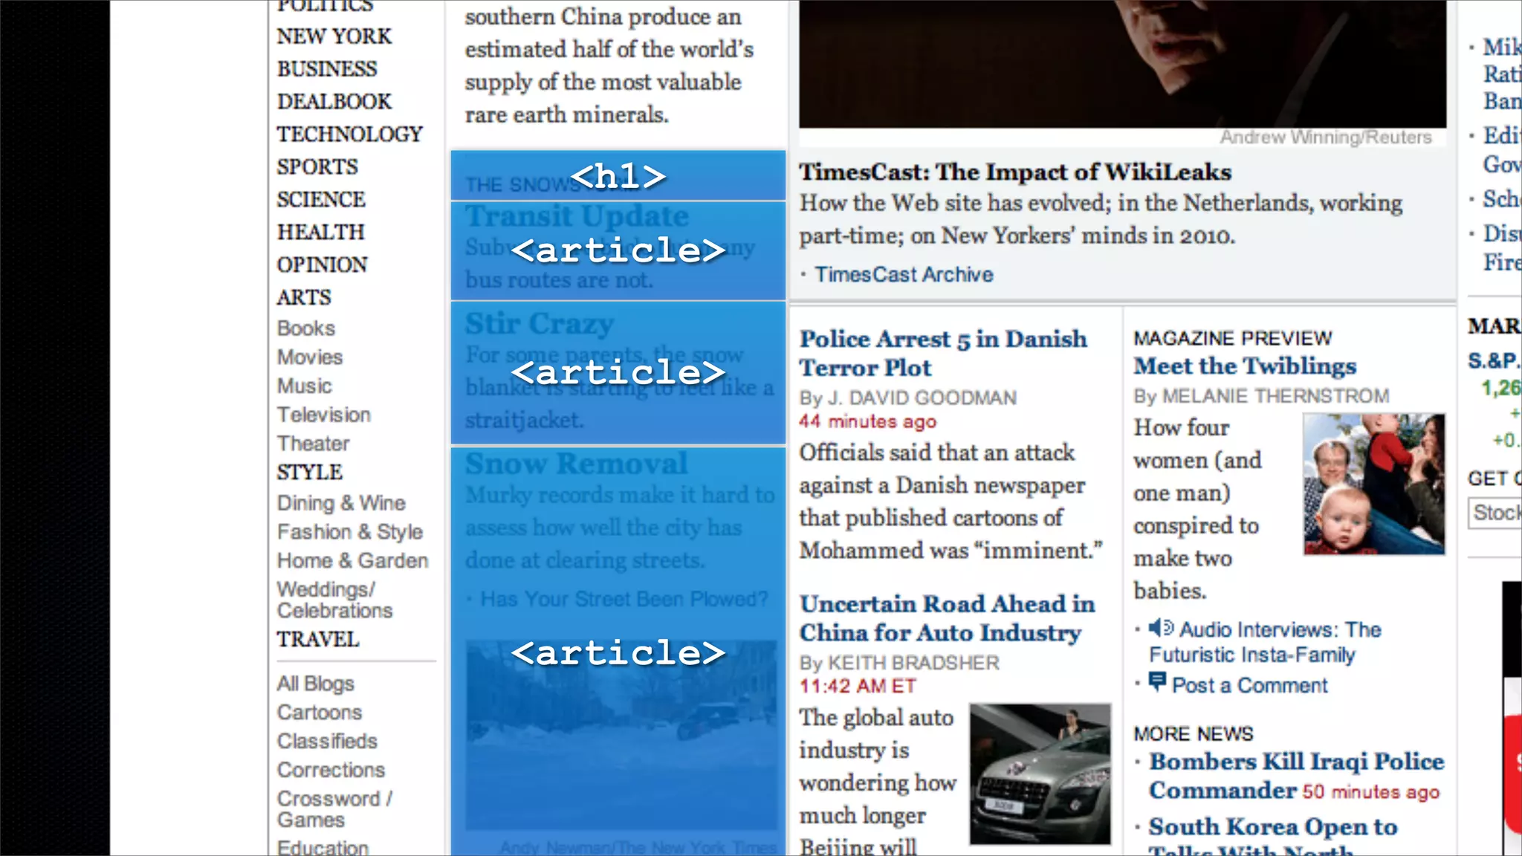Open Dining & Wine link

[x=341, y=503]
